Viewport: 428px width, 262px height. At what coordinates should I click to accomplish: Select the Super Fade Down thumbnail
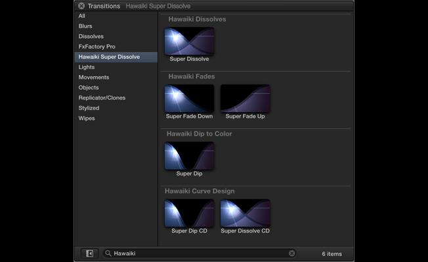pos(189,98)
